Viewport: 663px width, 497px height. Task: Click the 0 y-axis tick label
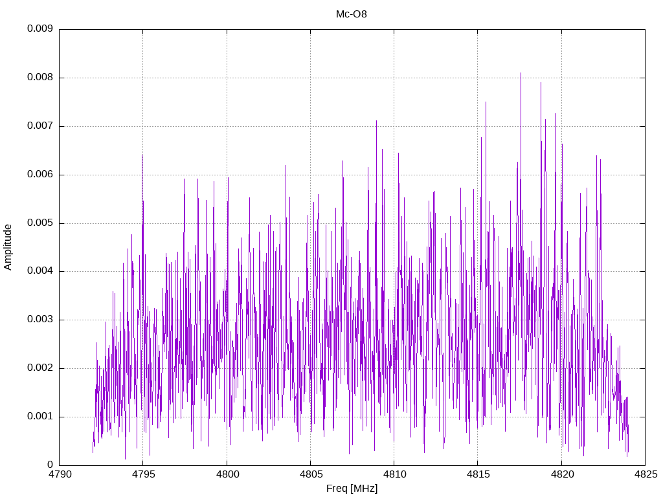[x=51, y=465]
